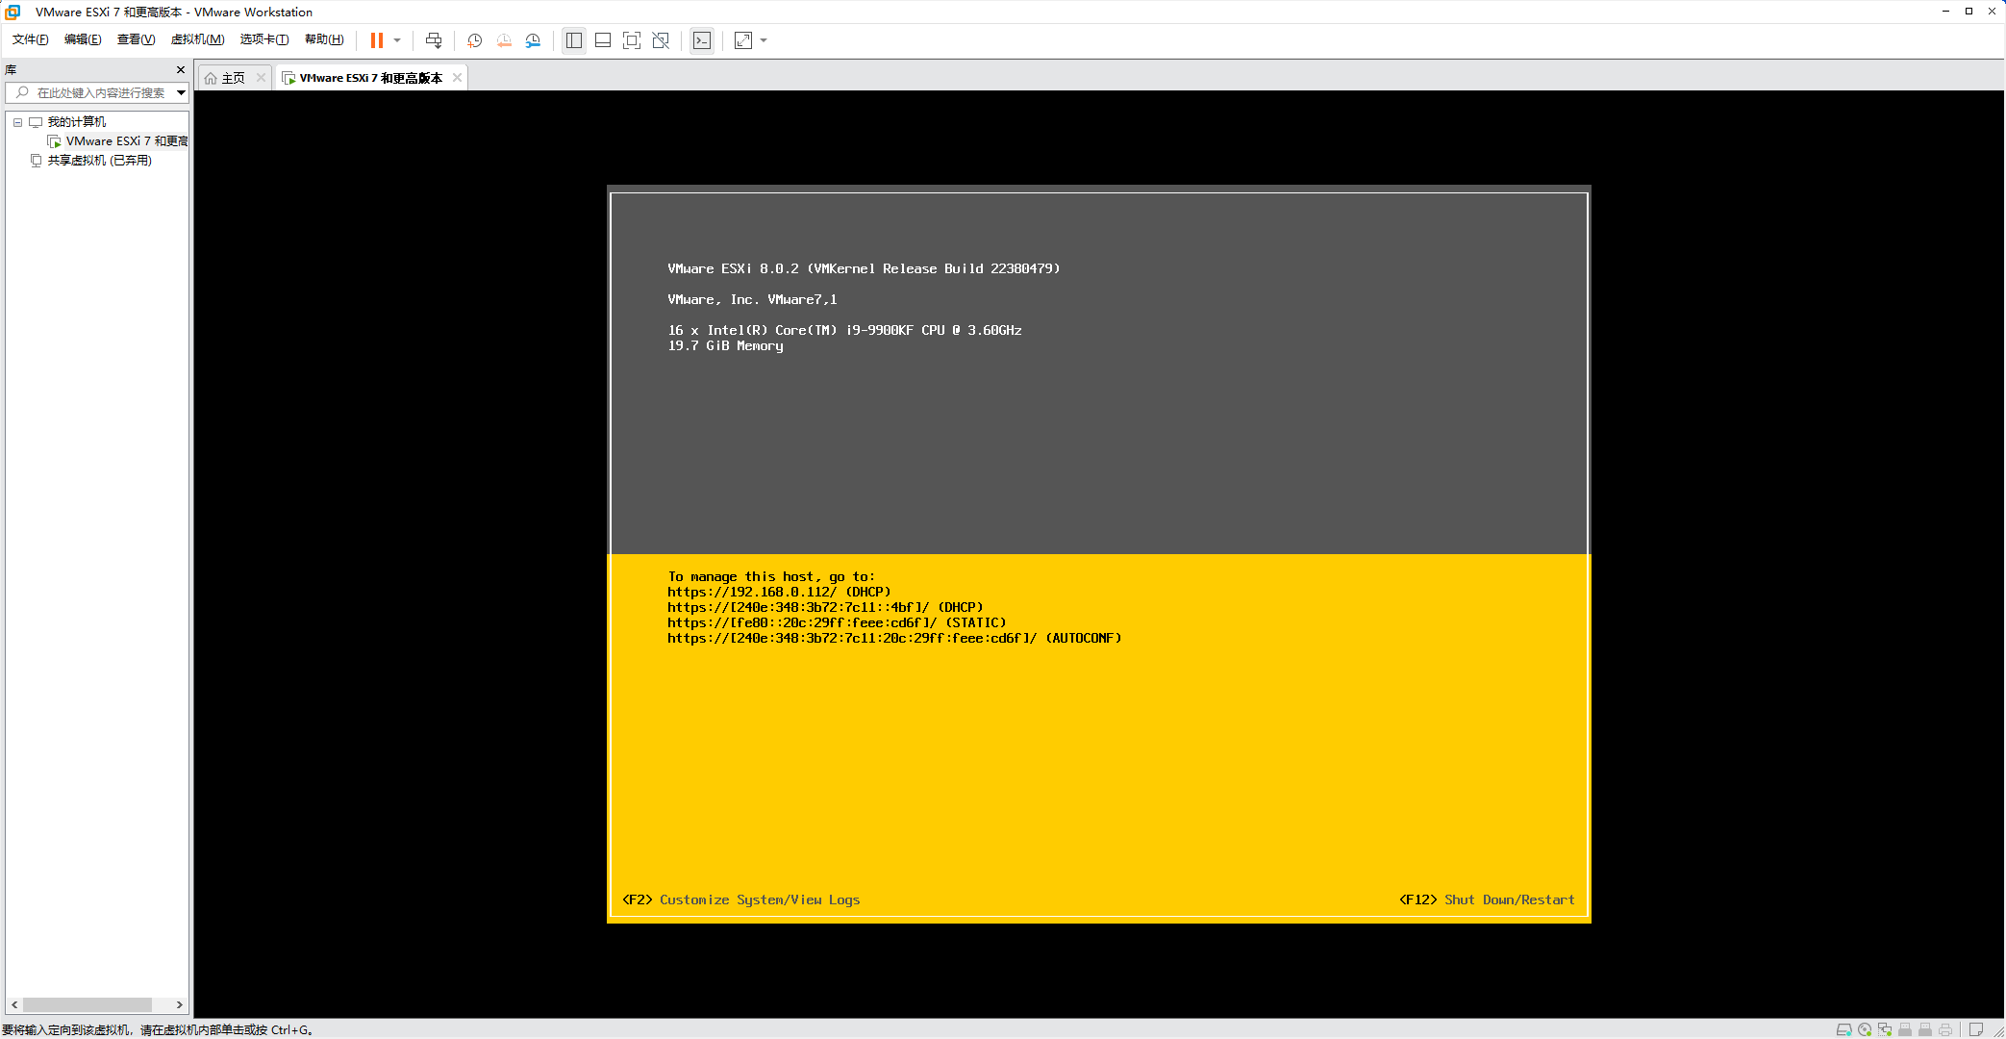The width and height of the screenshot is (2006, 1039).
Task: Select 共享虚拟机 (已弃用) in library
Action: click(x=99, y=161)
